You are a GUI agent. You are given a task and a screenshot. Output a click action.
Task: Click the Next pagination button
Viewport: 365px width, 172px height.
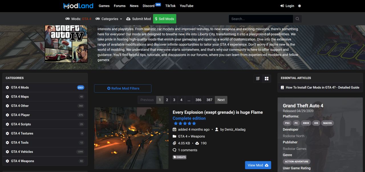coord(221,100)
